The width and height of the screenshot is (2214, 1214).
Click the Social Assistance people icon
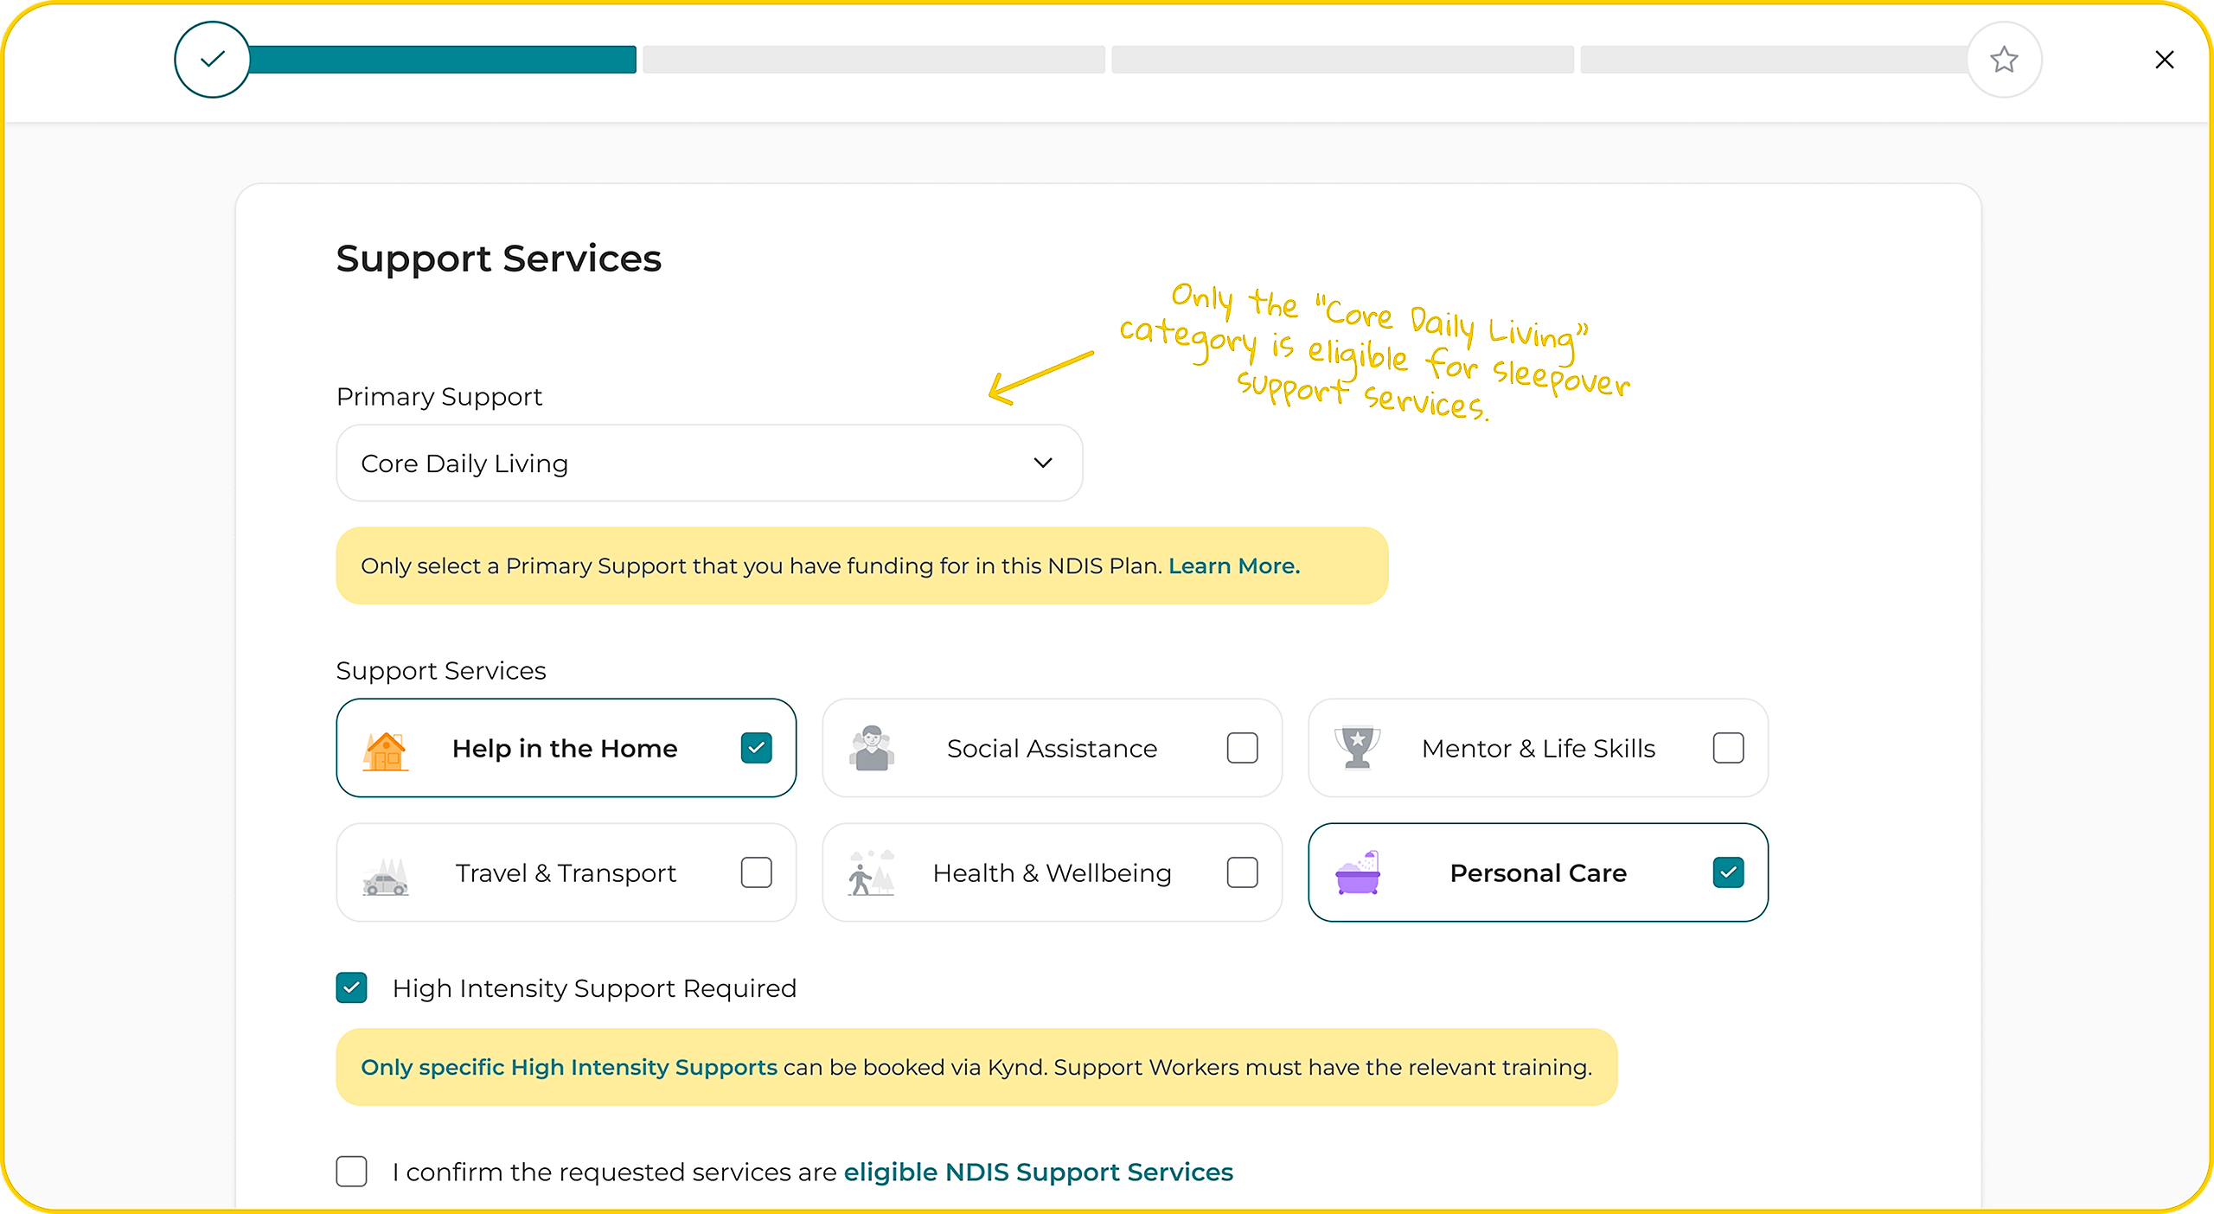coord(871,748)
